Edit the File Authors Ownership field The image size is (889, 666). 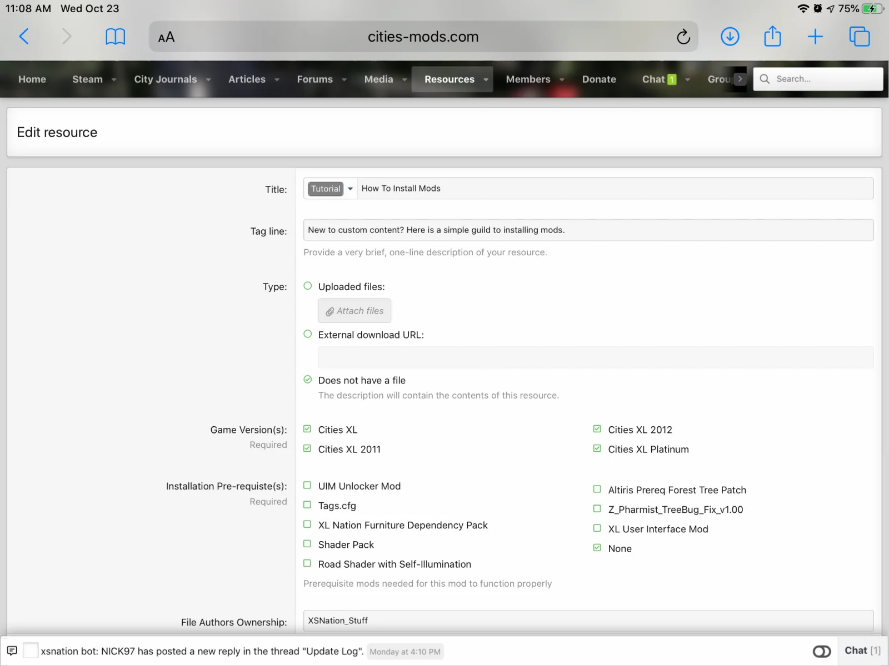click(x=588, y=620)
